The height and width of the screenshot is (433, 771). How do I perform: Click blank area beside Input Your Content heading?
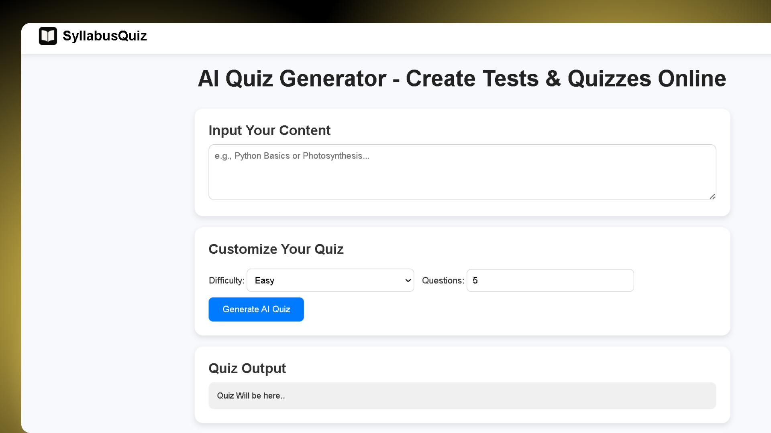point(522,130)
